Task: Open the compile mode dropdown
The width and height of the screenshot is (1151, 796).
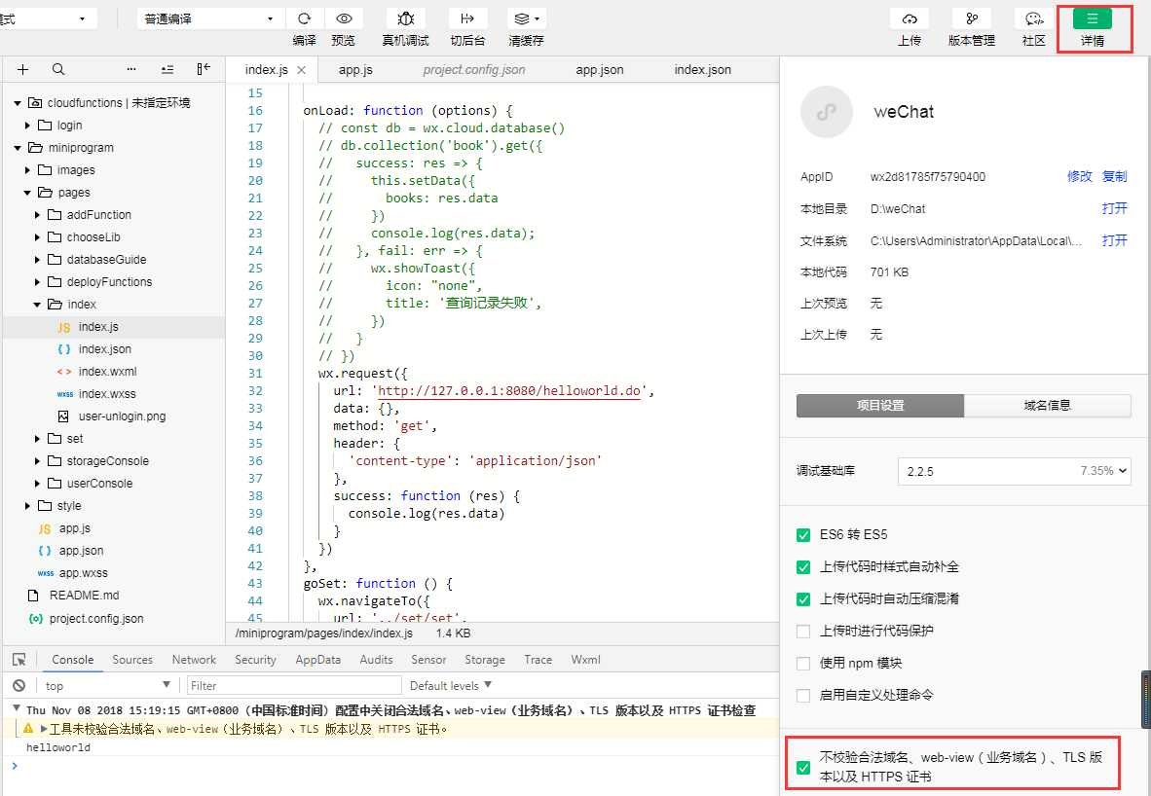Action: pyautogui.click(x=209, y=18)
